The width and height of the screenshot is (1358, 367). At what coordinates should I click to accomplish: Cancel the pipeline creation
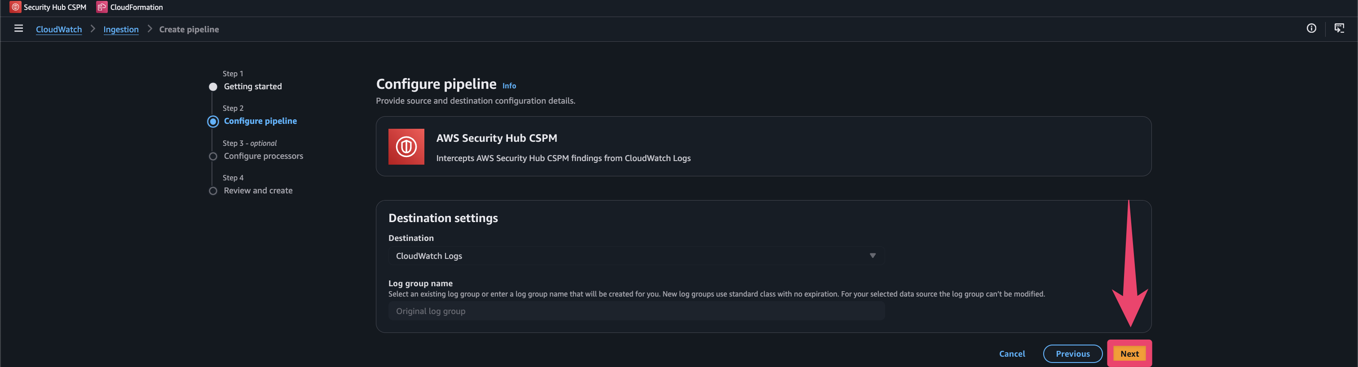(1012, 354)
